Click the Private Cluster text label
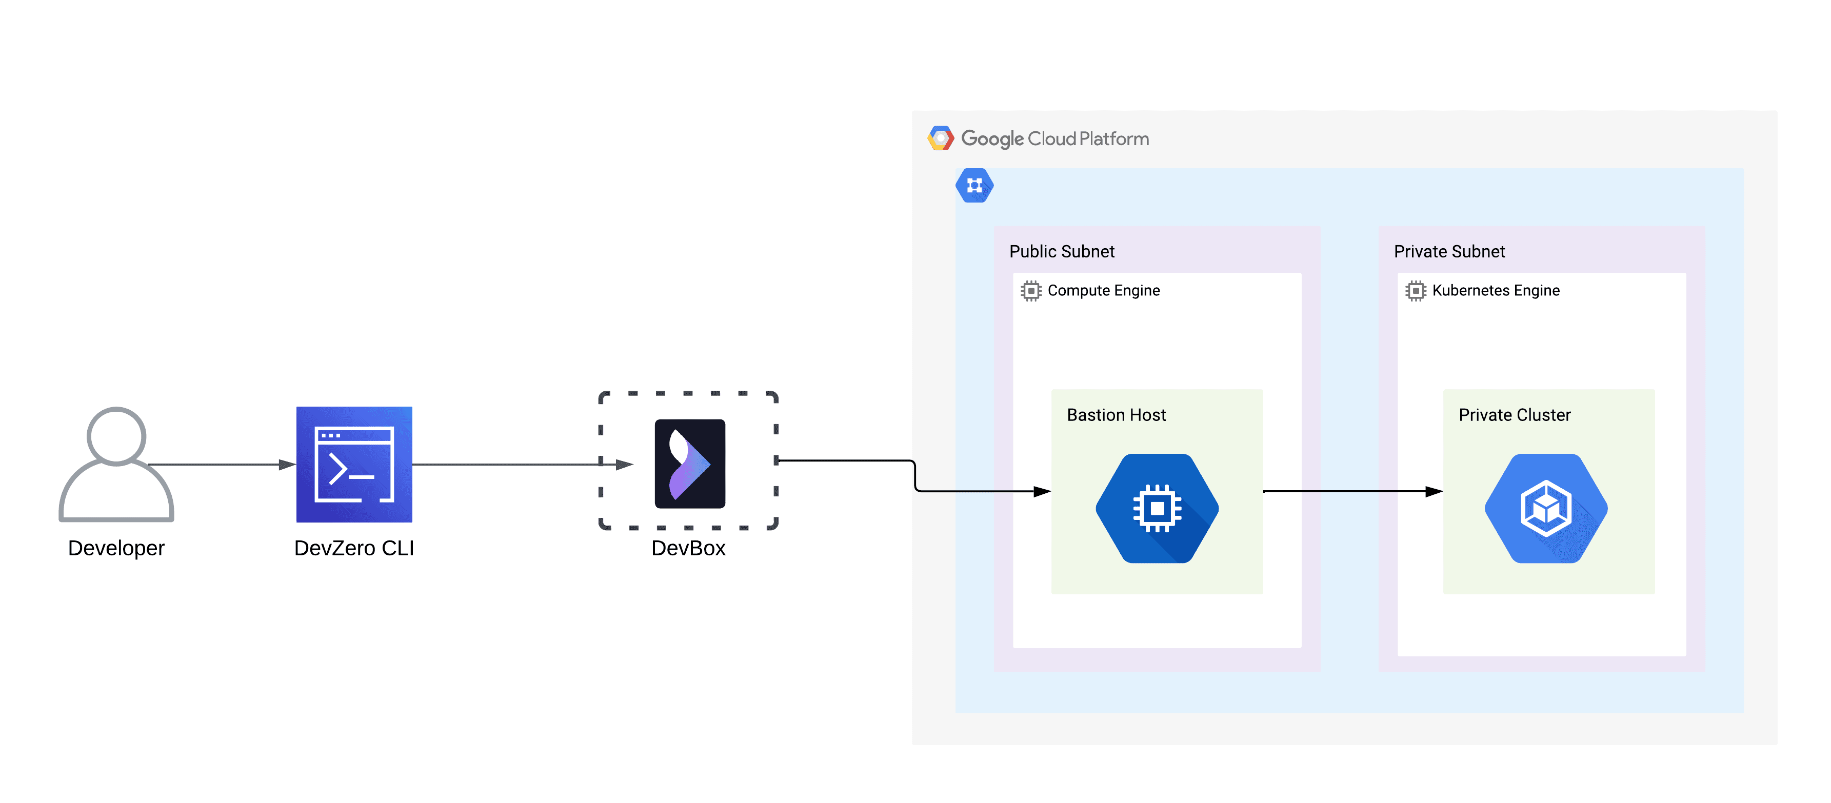1831x803 pixels. click(x=1515, y=414)
